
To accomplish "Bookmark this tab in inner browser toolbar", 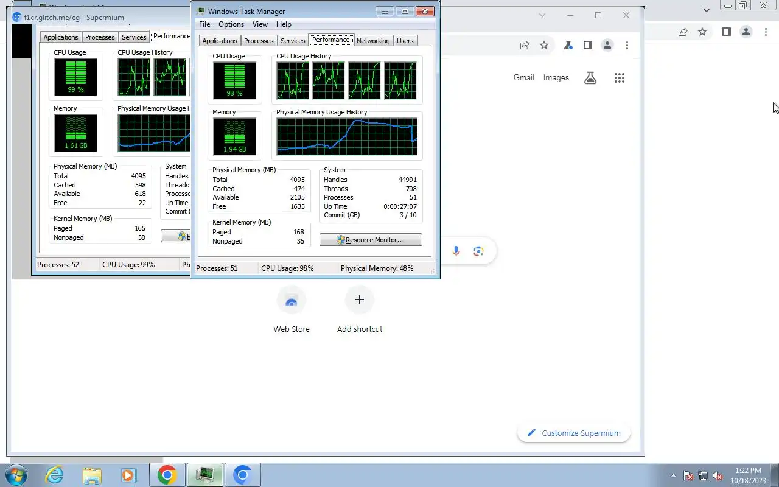I will pyautogui.click(x=544, y=45).
